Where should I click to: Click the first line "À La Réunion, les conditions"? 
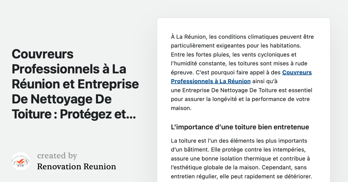tap(242, 37)
